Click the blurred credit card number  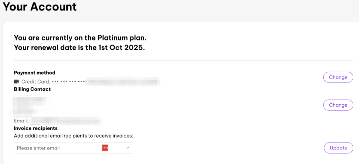(x=123, y=82)
